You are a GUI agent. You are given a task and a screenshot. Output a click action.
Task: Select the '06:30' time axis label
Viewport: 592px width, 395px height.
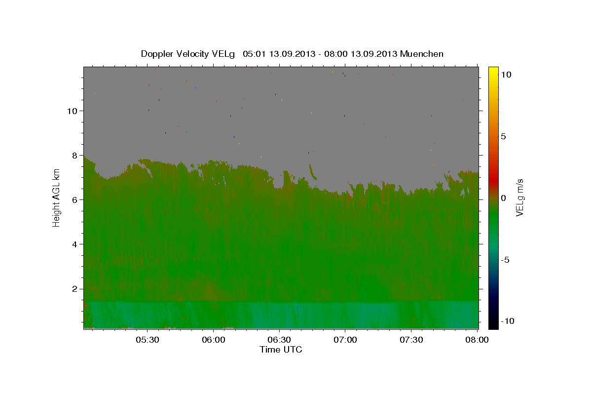tap(279, 340)
